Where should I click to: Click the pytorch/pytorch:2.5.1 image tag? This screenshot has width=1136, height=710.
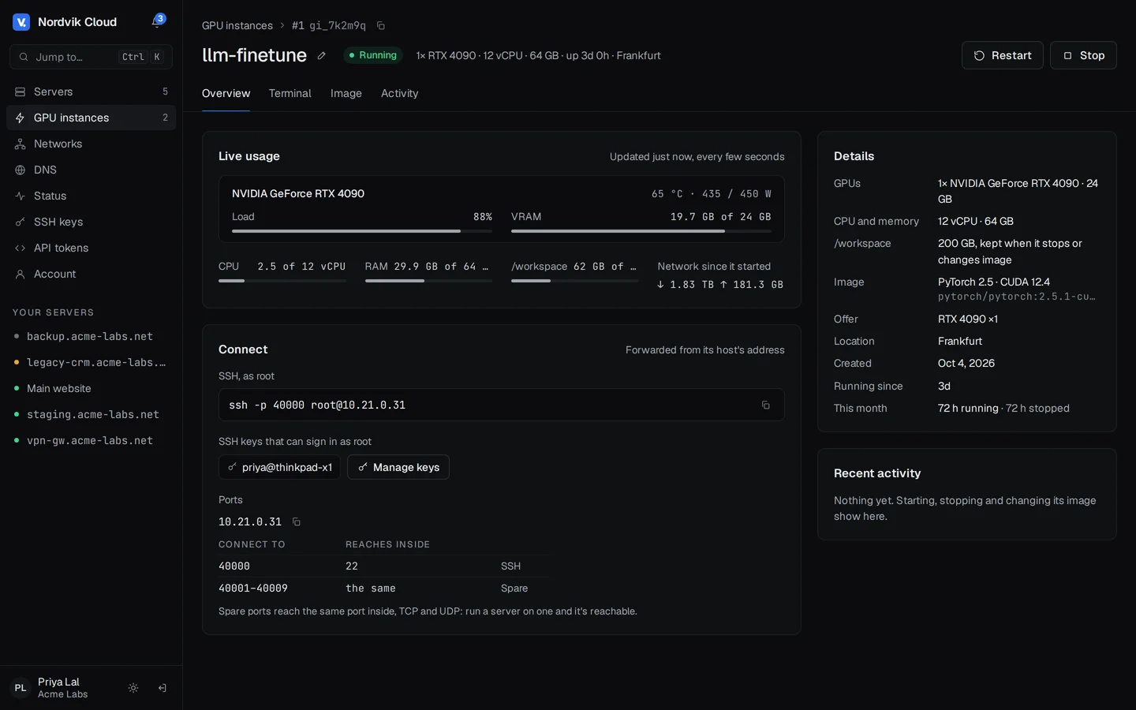point(1017,297)
